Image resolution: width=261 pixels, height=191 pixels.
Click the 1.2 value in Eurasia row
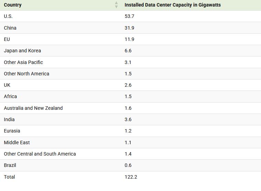[128, 131]
